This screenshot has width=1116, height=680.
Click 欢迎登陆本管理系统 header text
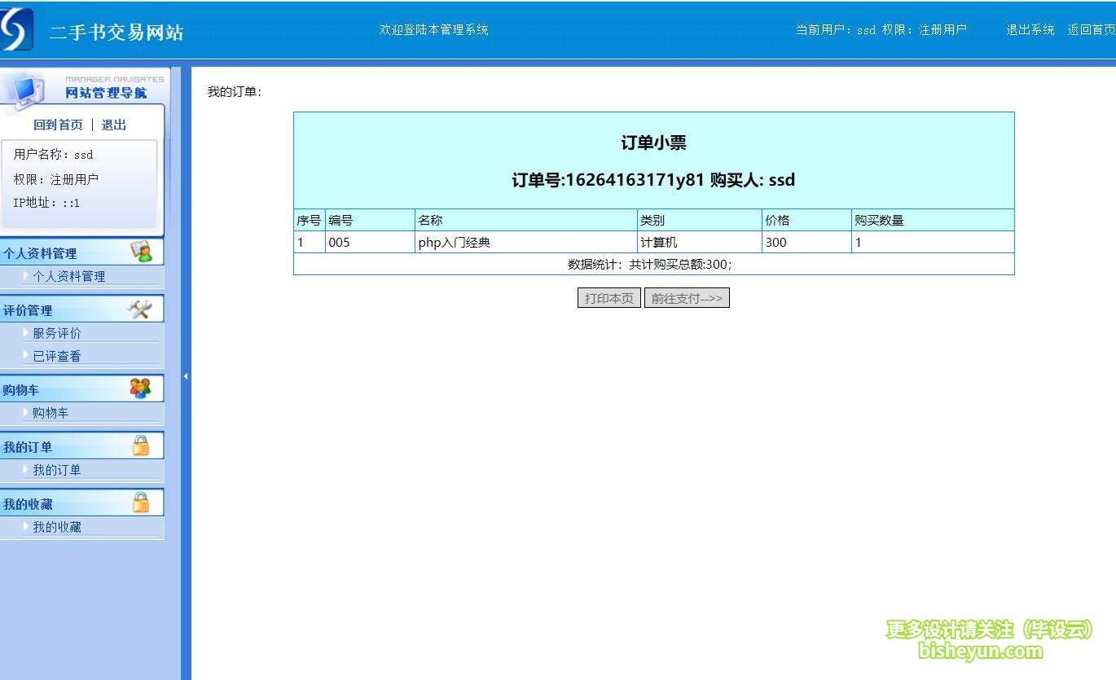coord(434,30)
